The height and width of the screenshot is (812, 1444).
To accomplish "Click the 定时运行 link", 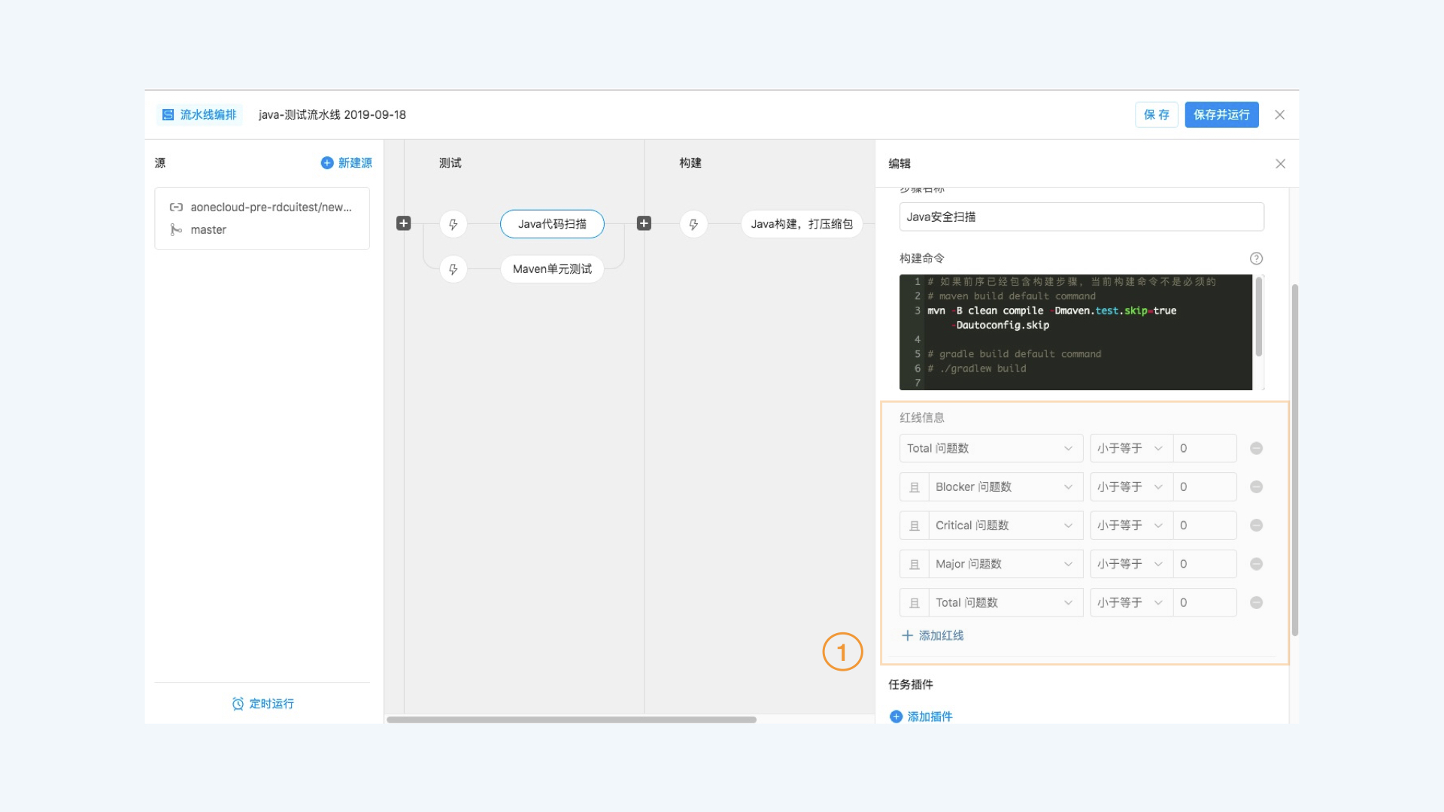I will point(272,704).
